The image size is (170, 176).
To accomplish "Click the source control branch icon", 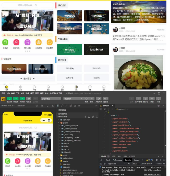I will click(x=66, y=106).
